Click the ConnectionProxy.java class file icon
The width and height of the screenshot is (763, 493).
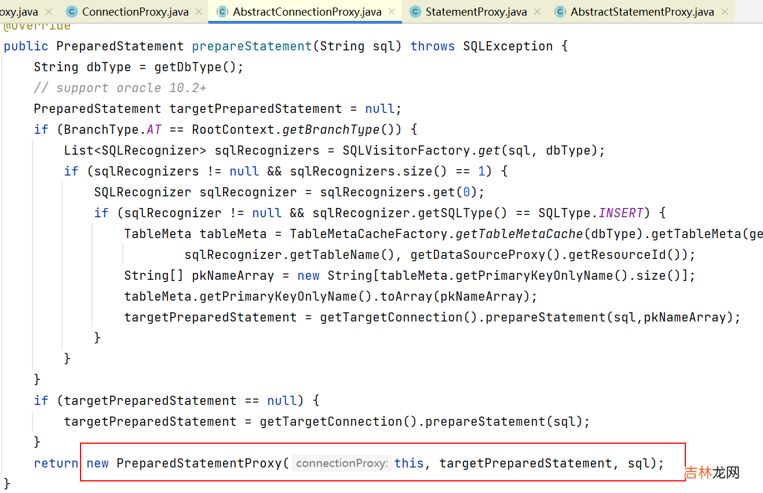(x=72, y=12)
